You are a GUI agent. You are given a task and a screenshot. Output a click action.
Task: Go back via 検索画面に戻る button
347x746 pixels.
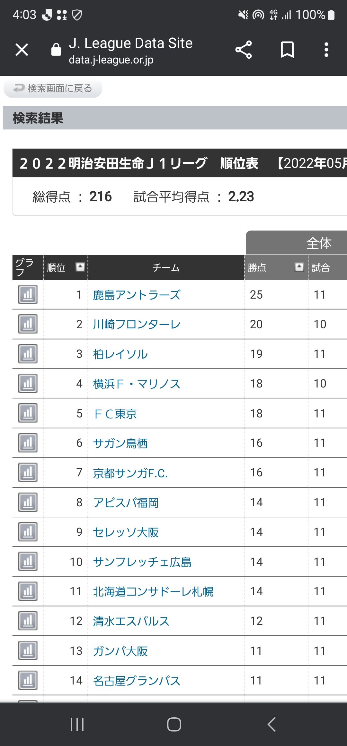click(53, 88)
